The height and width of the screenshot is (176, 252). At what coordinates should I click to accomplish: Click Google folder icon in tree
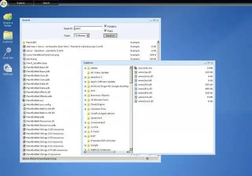click(x=88, y=145)
